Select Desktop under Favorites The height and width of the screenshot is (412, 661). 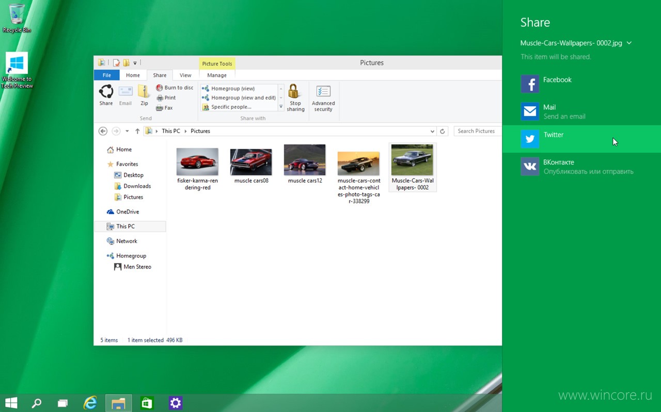click(x=129, y=175)
